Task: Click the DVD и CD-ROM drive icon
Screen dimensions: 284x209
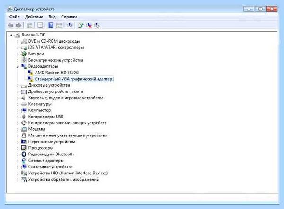Action: tap(24, 41)
